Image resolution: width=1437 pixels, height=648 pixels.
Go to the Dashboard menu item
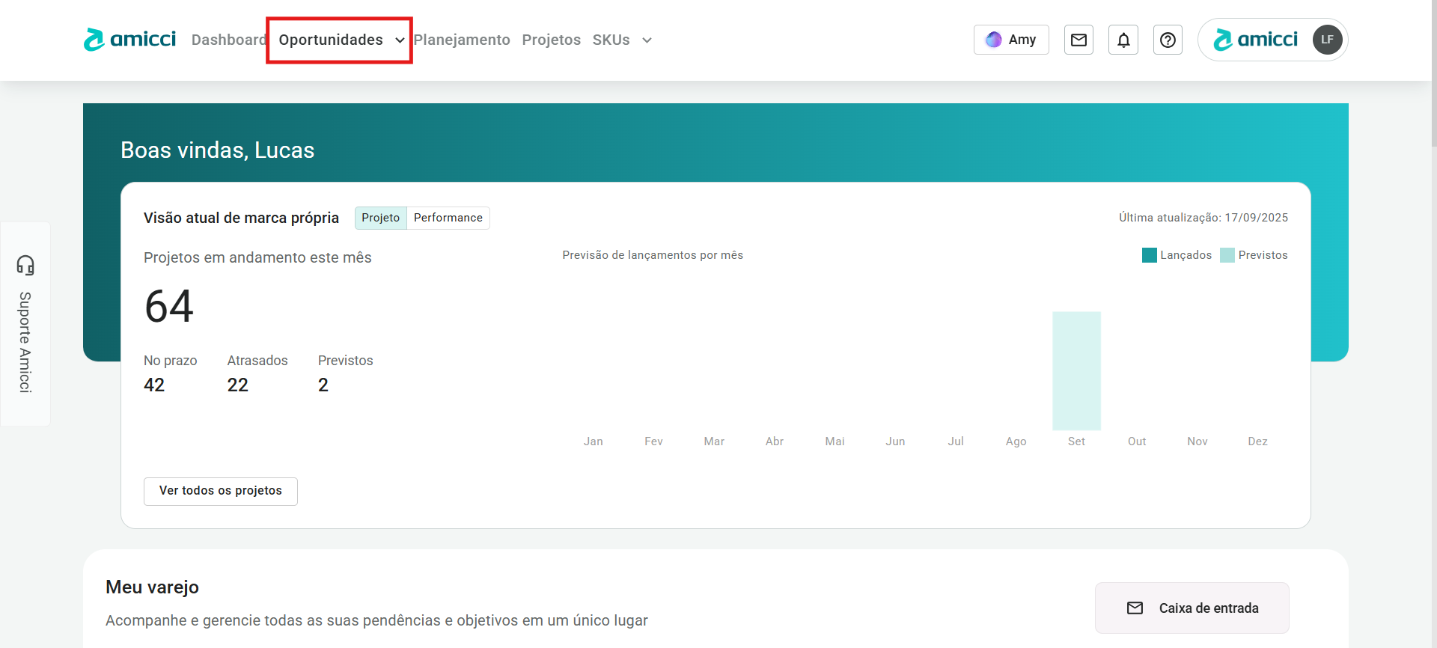228,40
